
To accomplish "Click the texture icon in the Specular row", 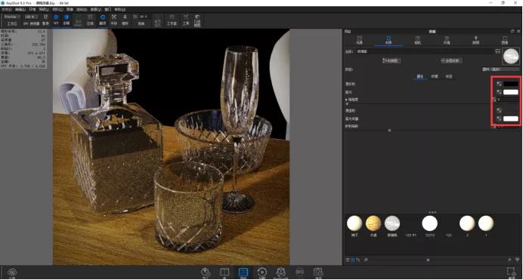I will [x=499, y=92].
